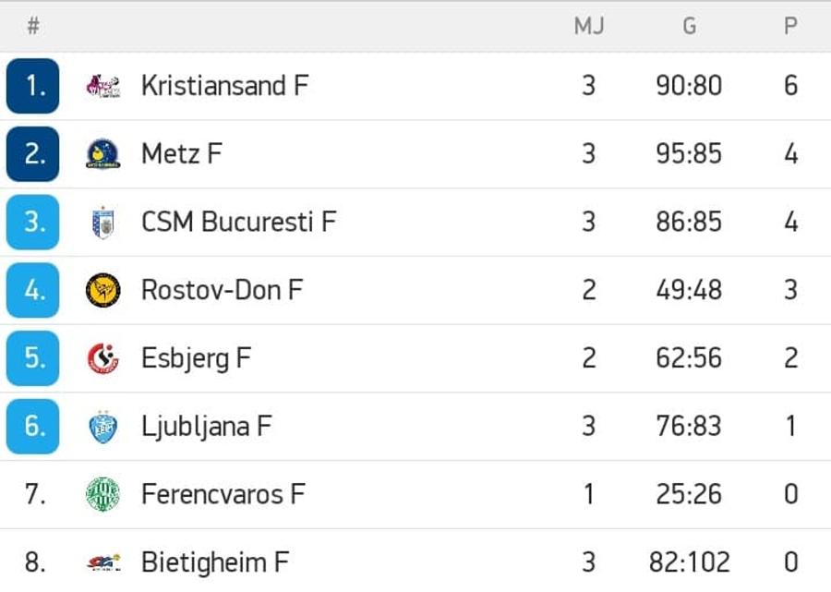Click the Ljubljana F blue crest
Image resolution: width=831 pixels, height=592 pixels.
click(102, 427)
